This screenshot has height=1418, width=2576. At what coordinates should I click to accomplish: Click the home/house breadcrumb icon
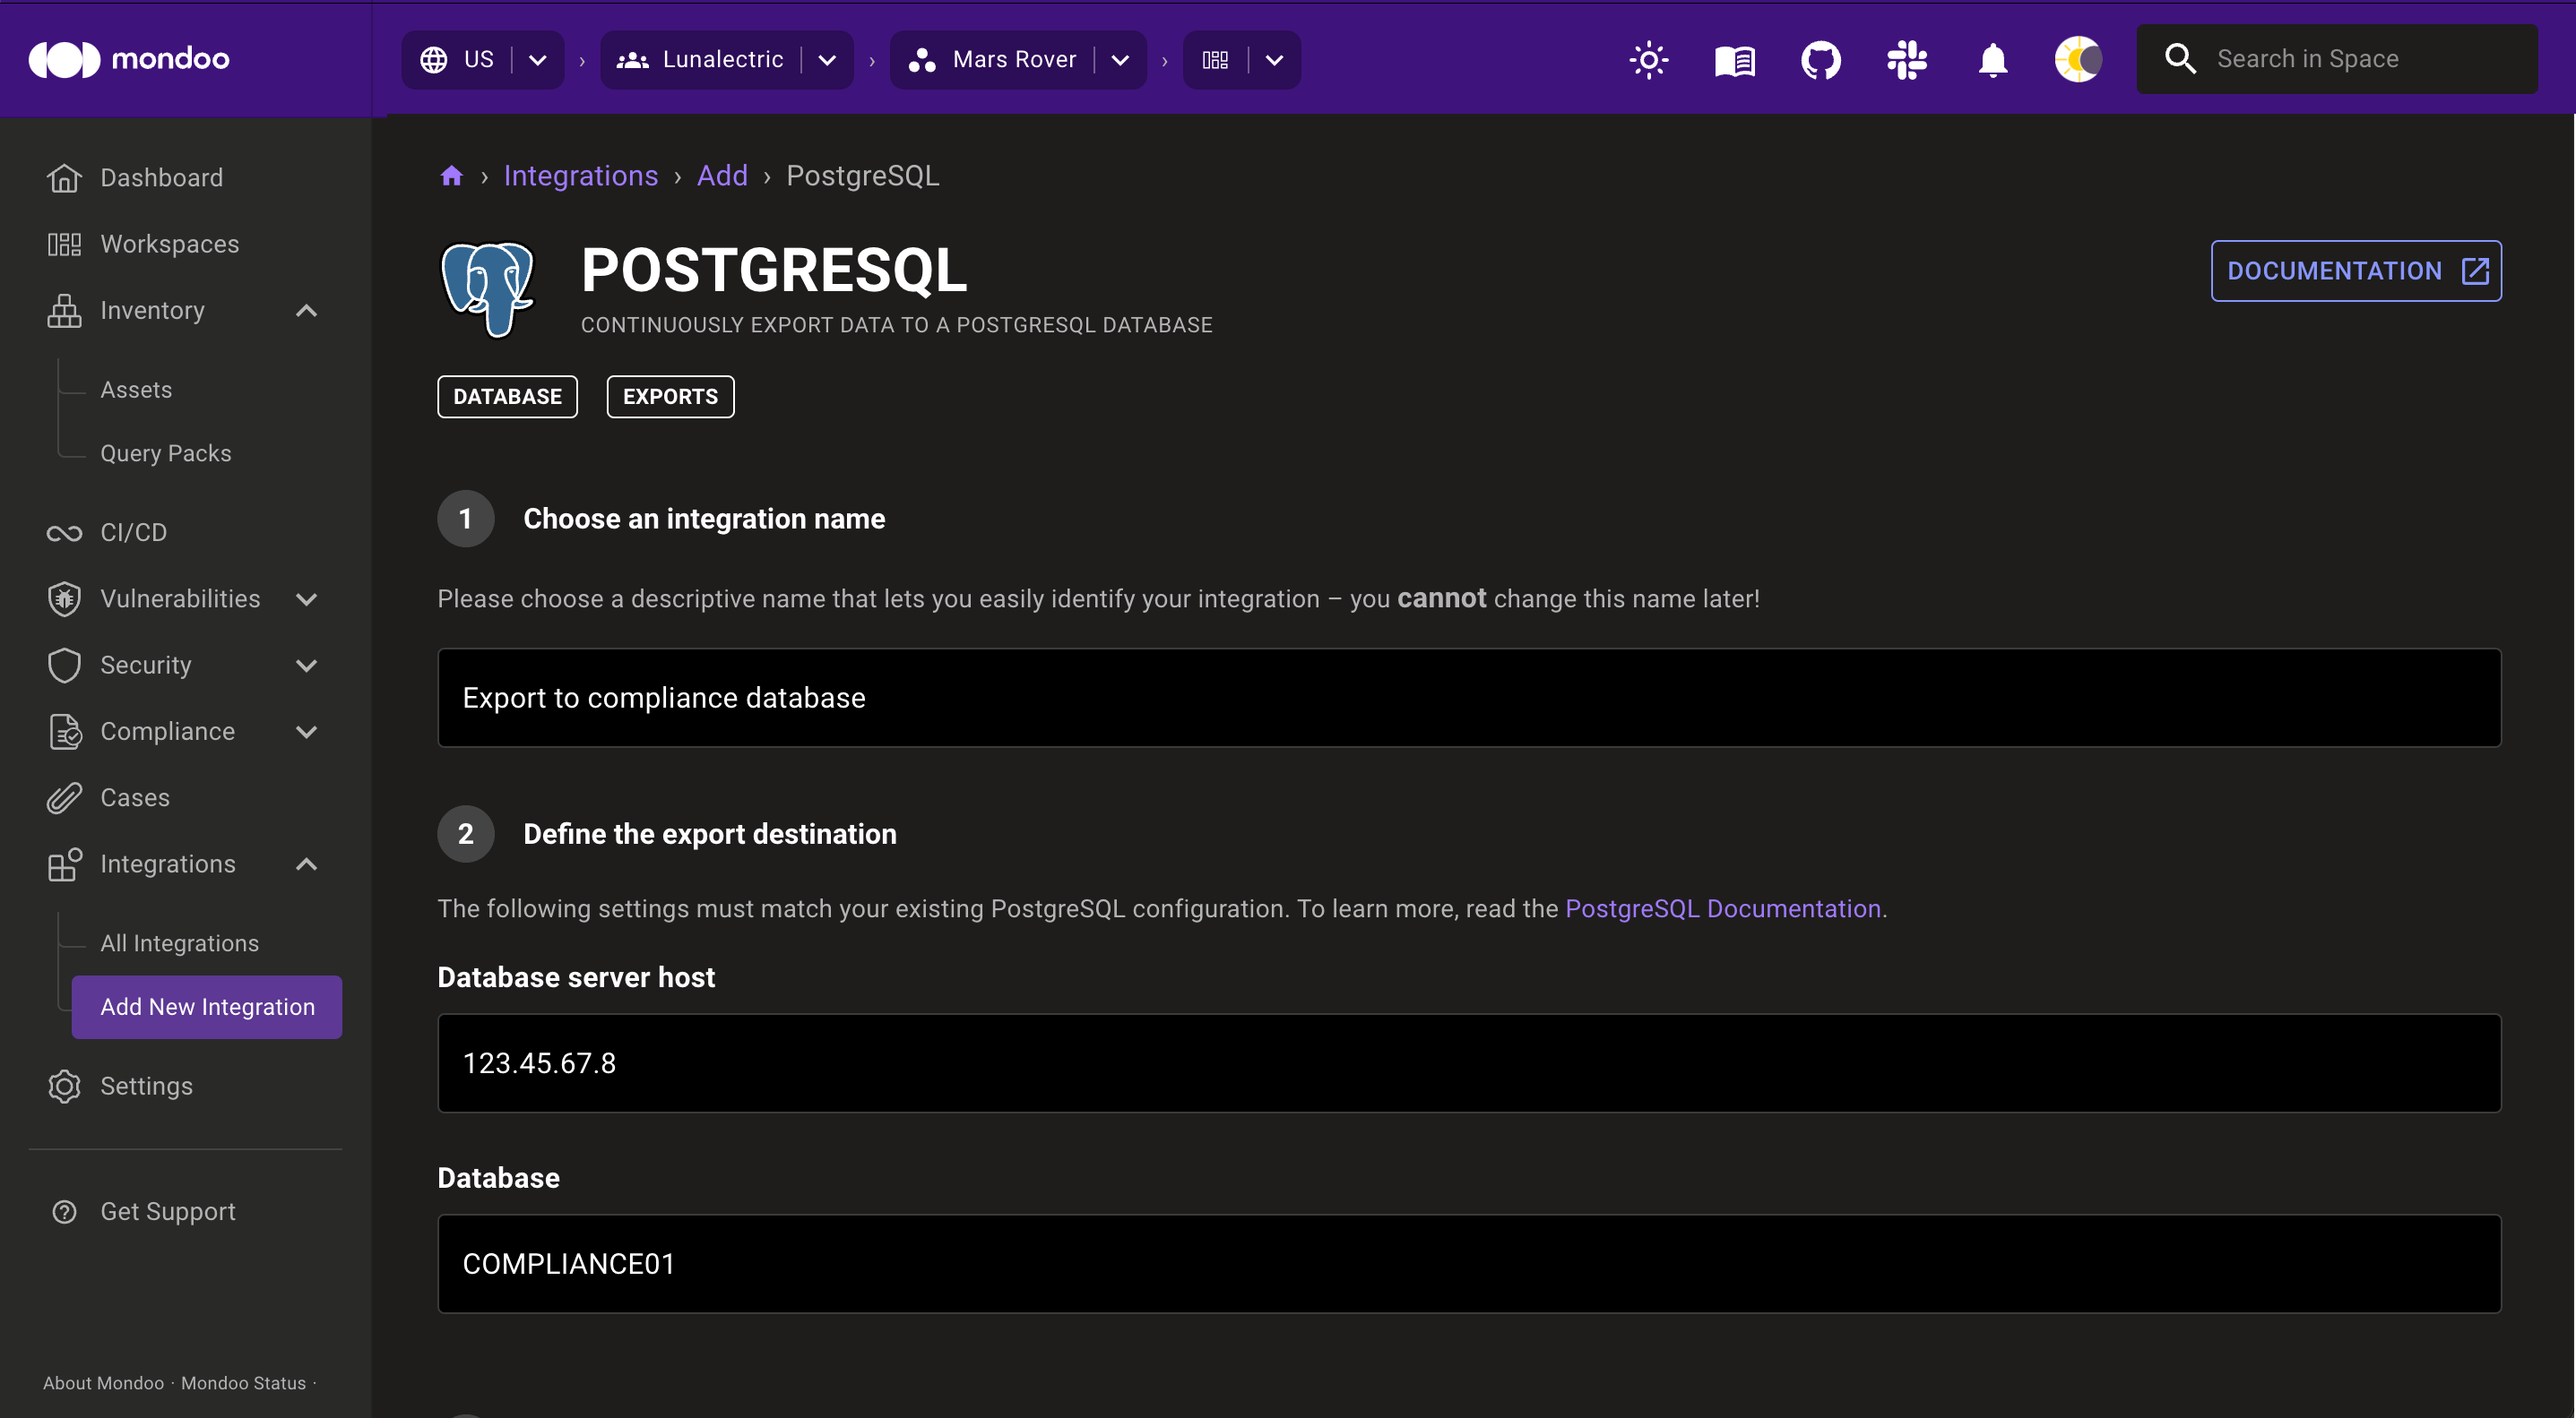(451, 176)
